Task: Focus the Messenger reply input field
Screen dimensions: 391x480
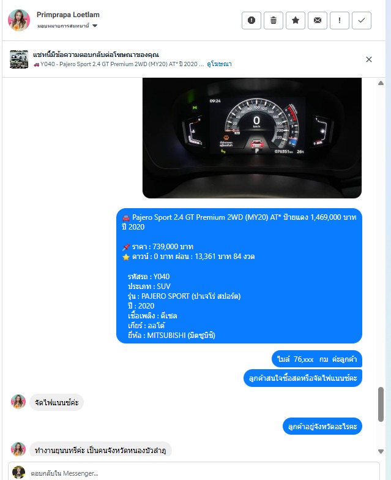Action: [202, 473]
